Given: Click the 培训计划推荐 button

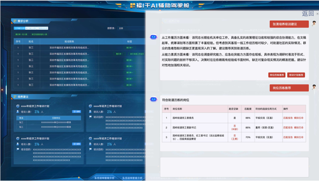Looking at the screenshot, I should [x=296, y=75].
